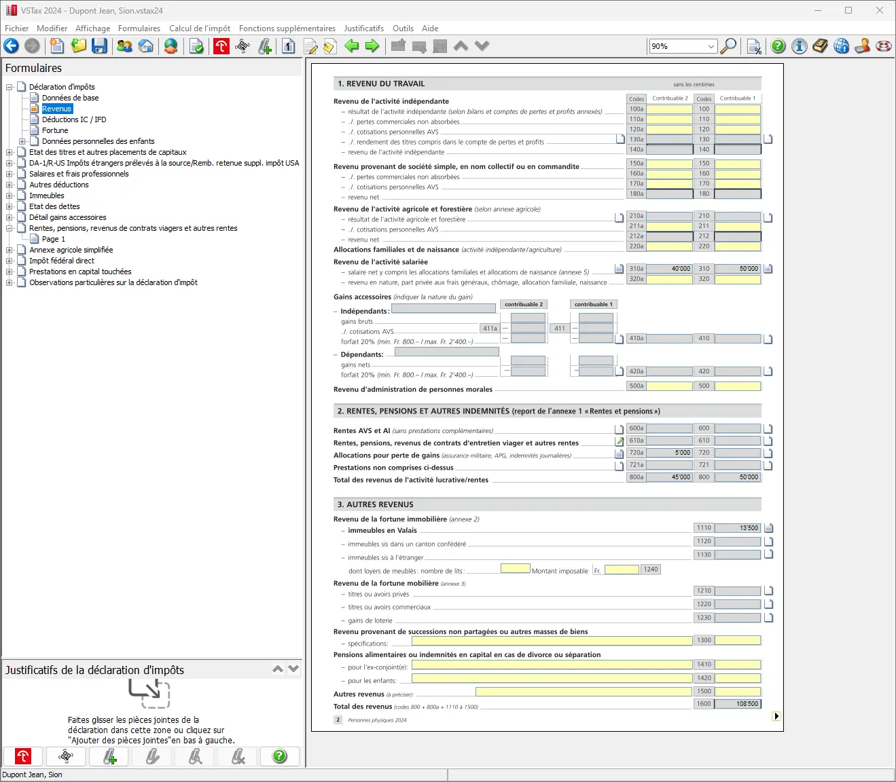
Task: Click the QR code scan icon in main toolbar
Action: click(x=243, y=46)
